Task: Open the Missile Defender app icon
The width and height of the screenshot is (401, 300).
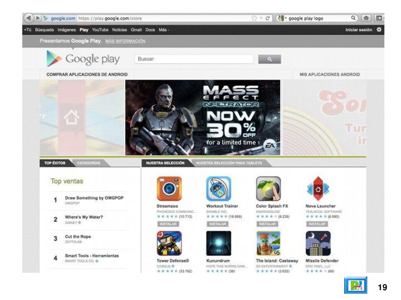Action: tap(318, 243)
